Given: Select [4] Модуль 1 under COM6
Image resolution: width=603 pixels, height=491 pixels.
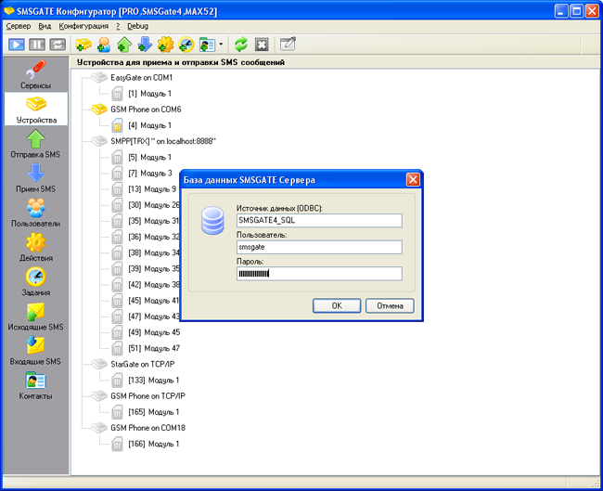Looking at the screenshot, I should tap(149, 126).
